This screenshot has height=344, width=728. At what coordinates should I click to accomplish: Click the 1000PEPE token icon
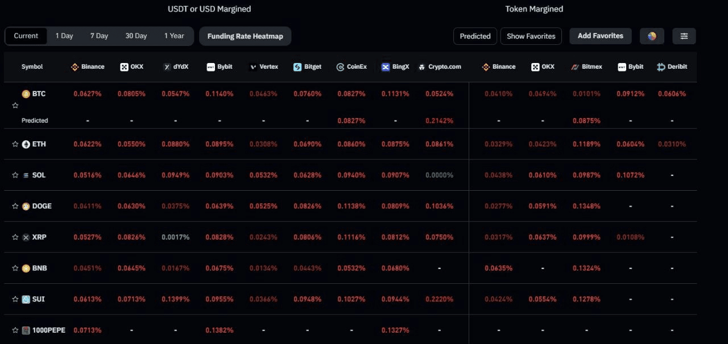click(x=26, y=330)
